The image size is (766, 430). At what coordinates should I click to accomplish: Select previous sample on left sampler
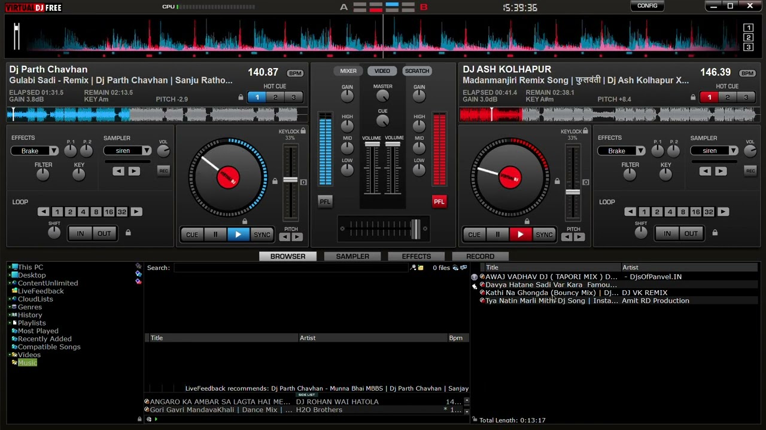118,171
